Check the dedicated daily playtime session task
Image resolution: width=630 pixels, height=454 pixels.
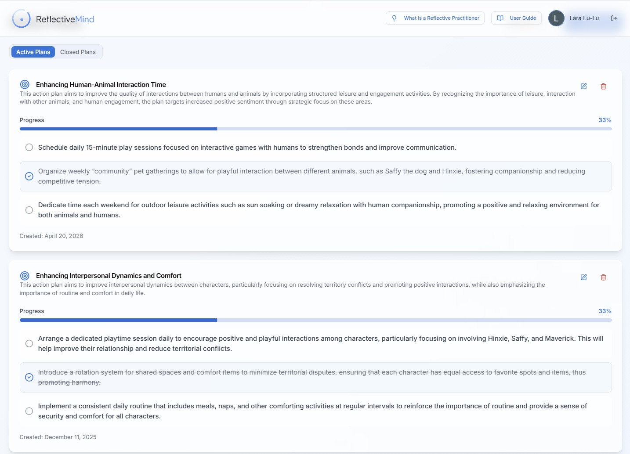click(x=29, y=343)
